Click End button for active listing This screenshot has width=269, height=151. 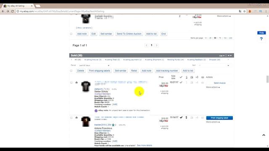click(x=164, y=34)
